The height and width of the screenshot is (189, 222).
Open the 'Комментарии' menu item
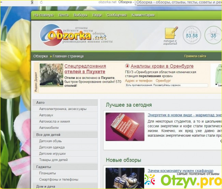(143, 15)
